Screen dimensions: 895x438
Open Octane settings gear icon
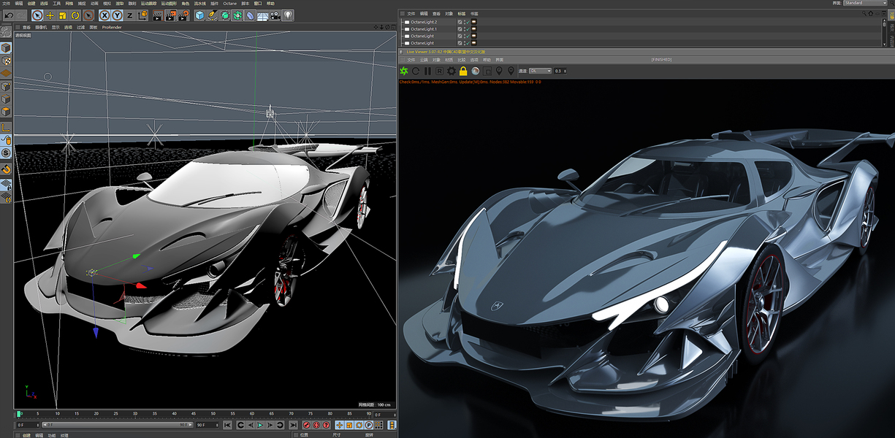click(452, 71)
